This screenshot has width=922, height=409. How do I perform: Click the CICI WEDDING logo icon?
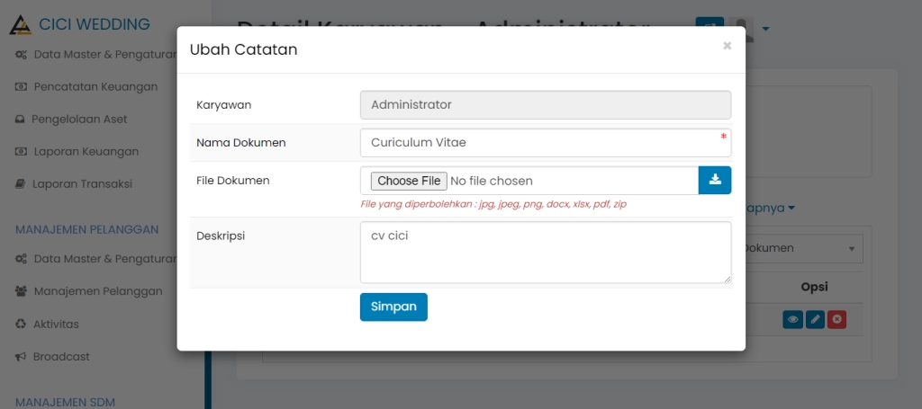click(x=21, y=25)
